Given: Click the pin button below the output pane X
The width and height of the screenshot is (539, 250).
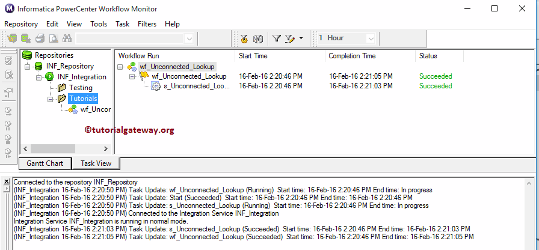Looking at the screenshot, I should click(7, 188).
